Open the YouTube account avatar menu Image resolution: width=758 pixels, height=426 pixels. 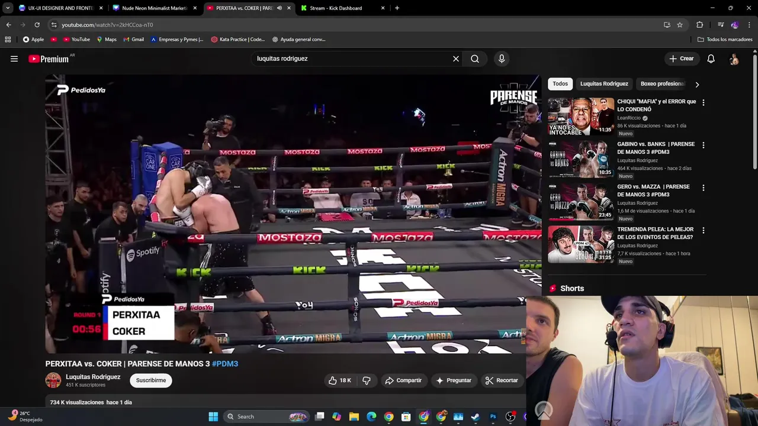tap(734, 59)
